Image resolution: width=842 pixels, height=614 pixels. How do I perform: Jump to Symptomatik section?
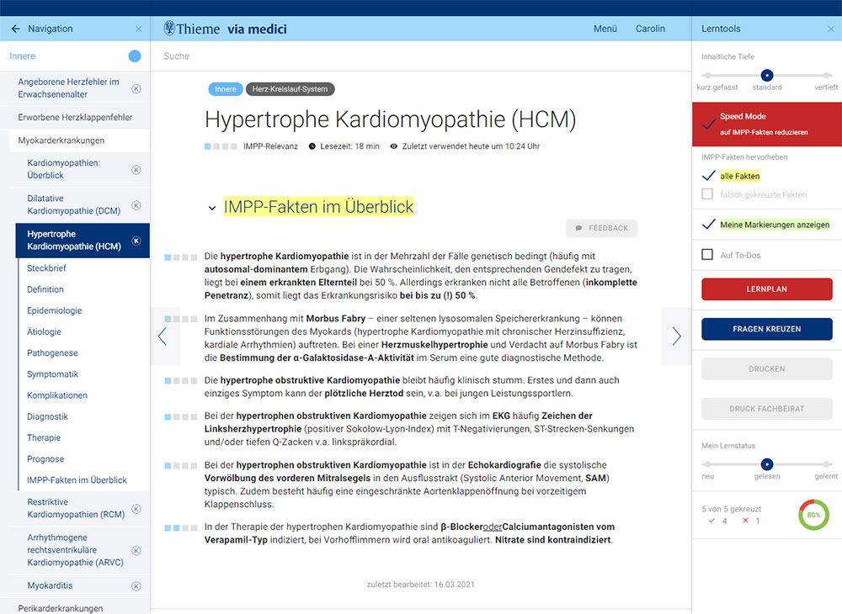52,374
